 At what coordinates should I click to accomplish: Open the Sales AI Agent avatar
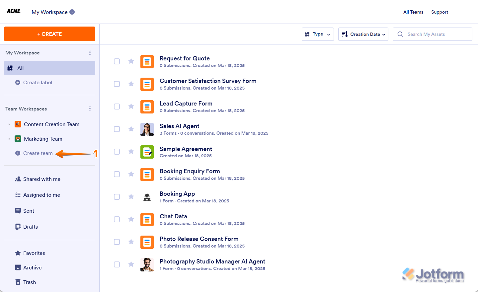(x=147, y=129)
